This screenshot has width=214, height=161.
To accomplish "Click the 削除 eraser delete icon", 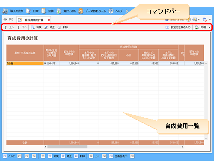I will coord(59,27).
